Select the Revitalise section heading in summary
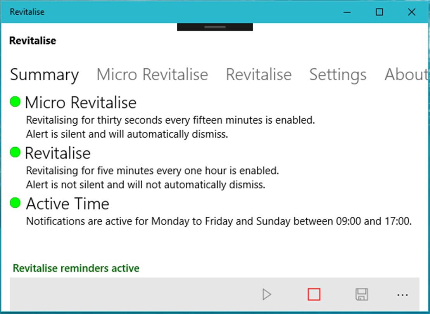This screenshot has height=314, width=430. tap(58, 153)
